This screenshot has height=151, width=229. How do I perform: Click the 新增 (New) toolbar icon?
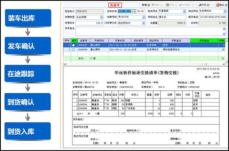[x=140, y=5]
